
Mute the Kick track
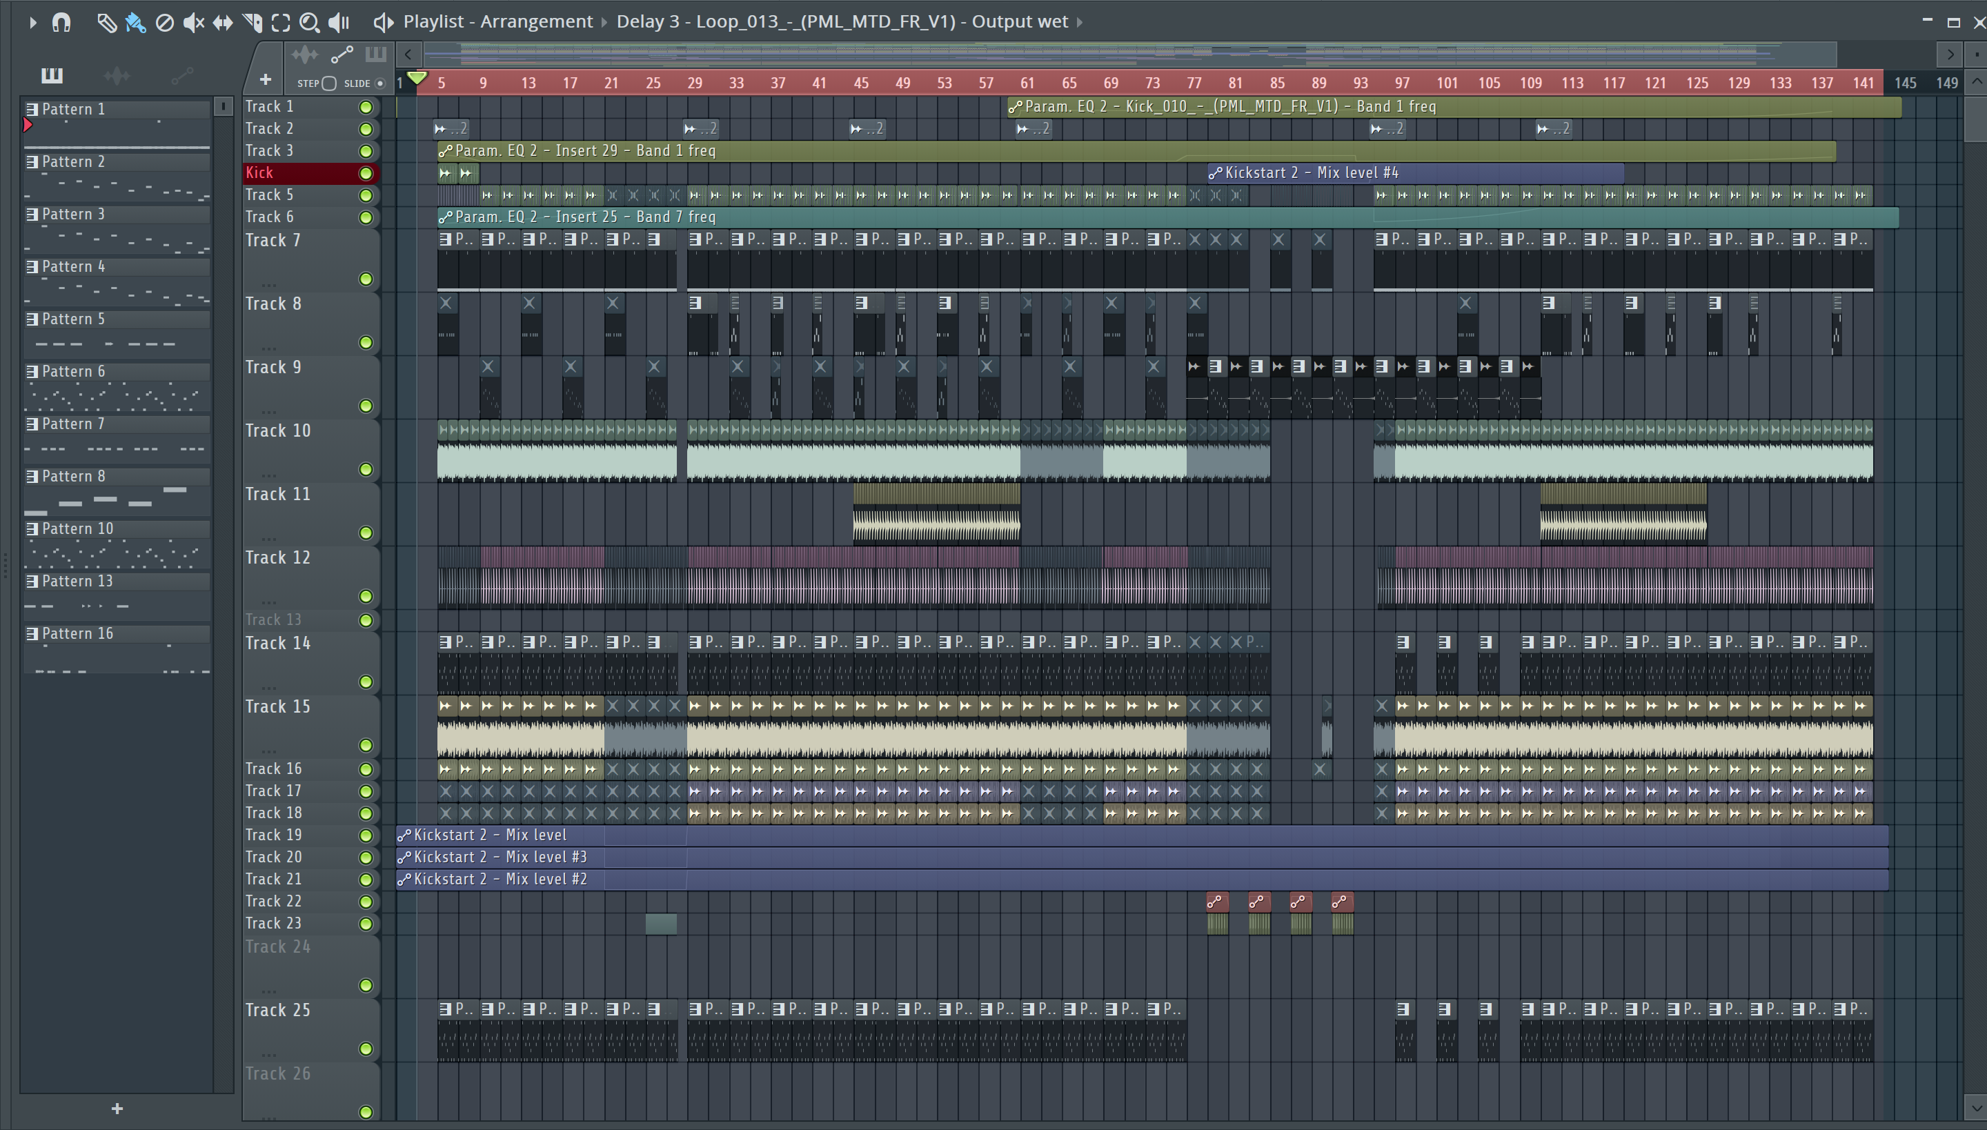click(366, 173)
